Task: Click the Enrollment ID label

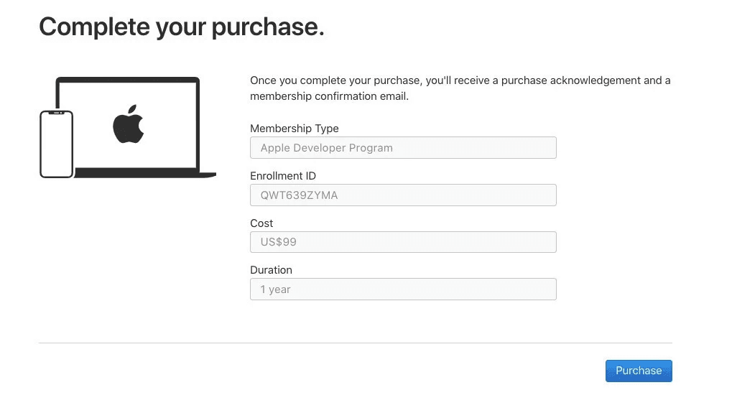Action: [282, 176]
